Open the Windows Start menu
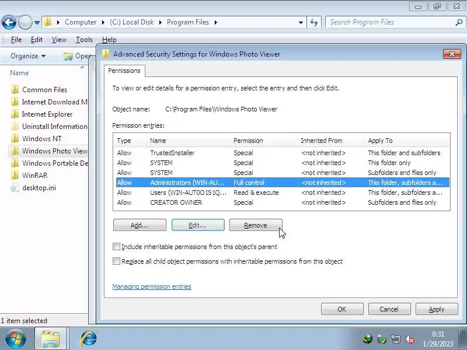467x350 pixels. click(16, 339)
